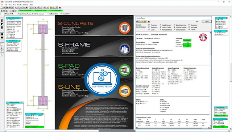The width and height of the screenshot is (232, 132).
Task: Click the purple eraser icon in main toolbar
Action: 60,7
